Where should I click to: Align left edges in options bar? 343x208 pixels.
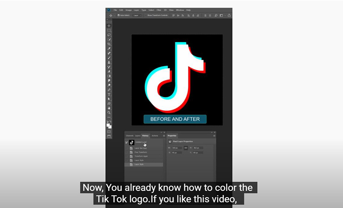(189, 15)
